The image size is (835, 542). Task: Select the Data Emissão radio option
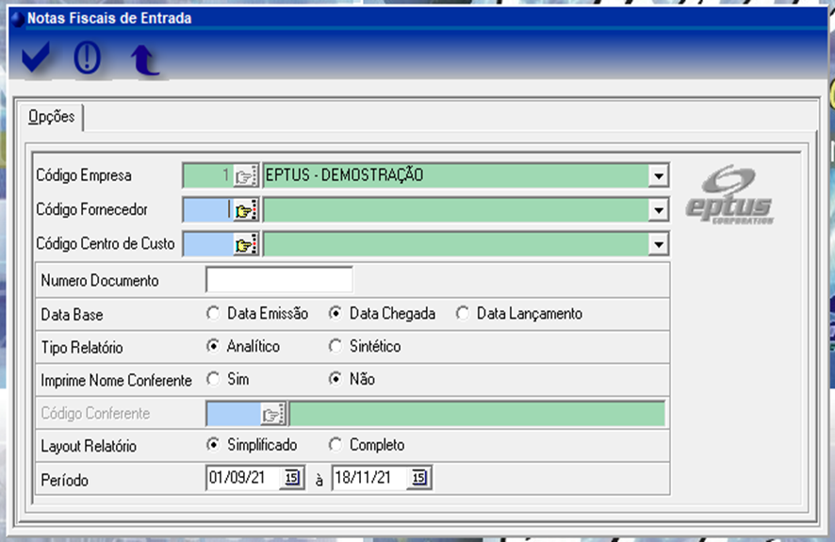pos(212,314)
